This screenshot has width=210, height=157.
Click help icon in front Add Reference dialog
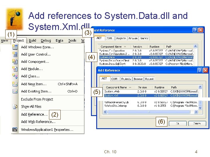(200, 70)
